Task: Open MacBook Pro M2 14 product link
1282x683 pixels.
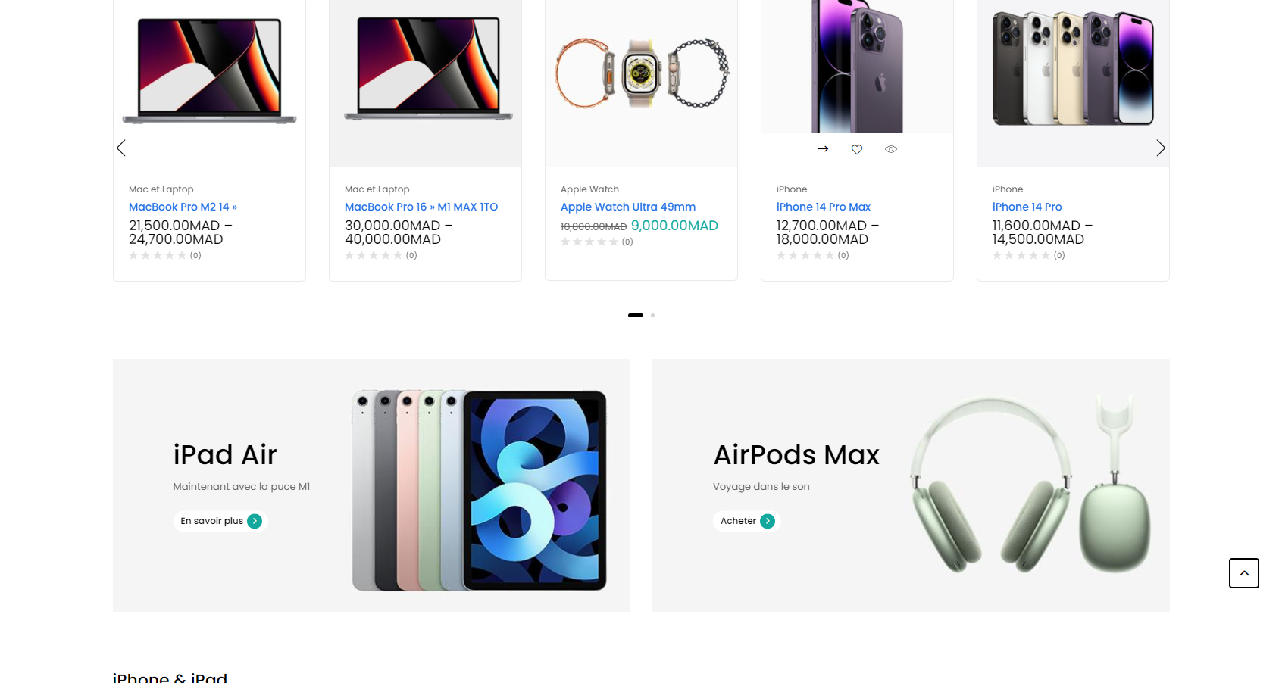Action: [183, 207]
